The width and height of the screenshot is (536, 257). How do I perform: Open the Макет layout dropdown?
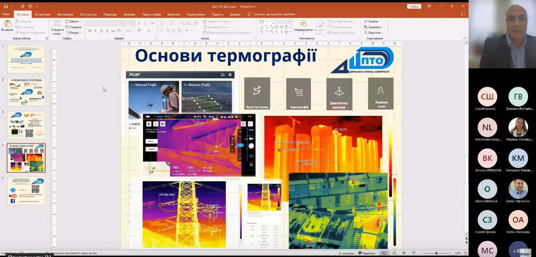coord(74,21)
